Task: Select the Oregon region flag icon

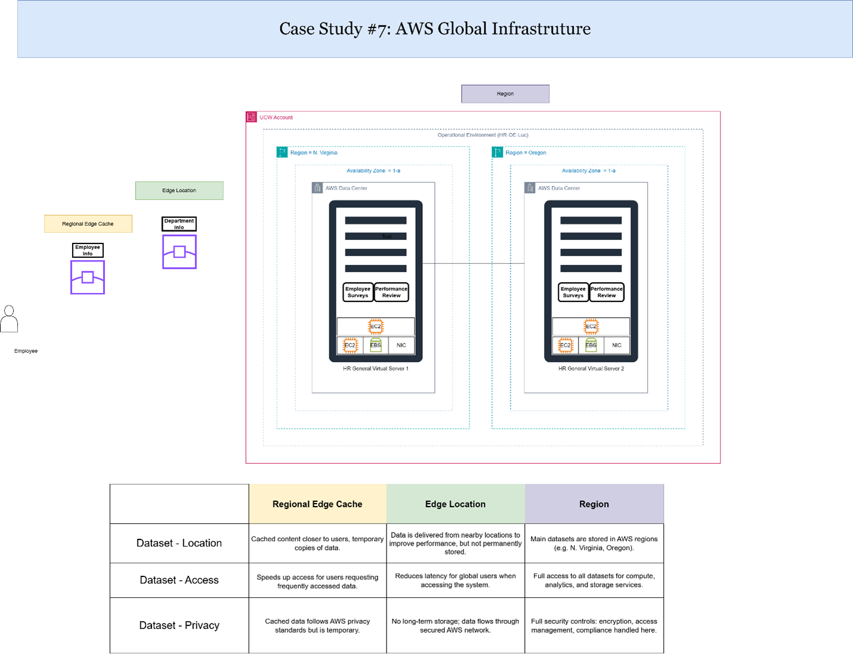Action: click(497, 152)
